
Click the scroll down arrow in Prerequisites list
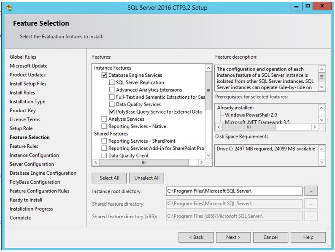pos(322,120)
